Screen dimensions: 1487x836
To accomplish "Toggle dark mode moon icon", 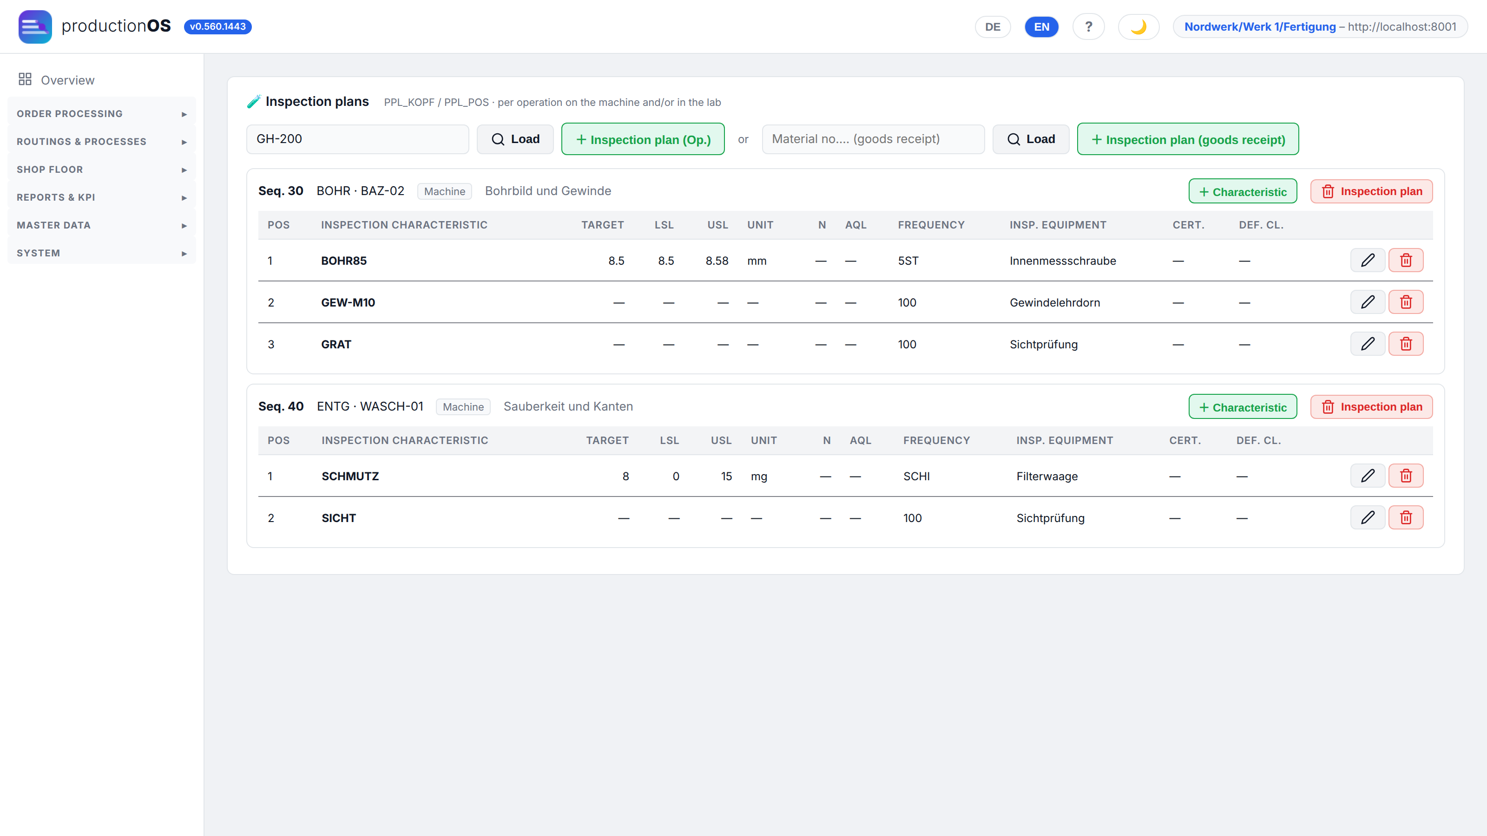I will tap(1138, 26).
